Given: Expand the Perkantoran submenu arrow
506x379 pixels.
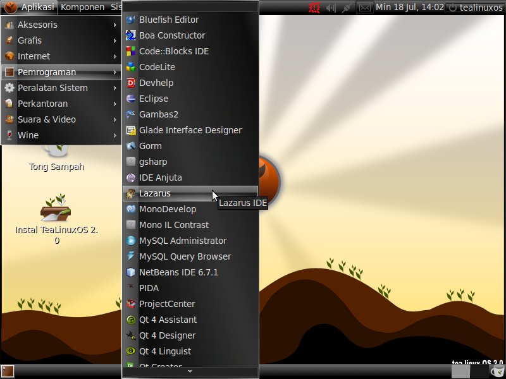Looking at the screenshot, I should click(x=115, y=104).
